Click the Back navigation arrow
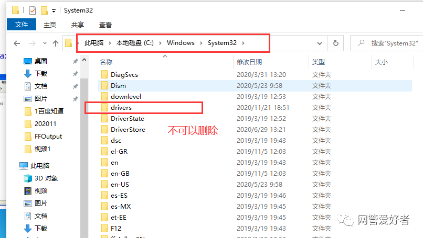Screen dimensions: 423x238 [17, 43]
